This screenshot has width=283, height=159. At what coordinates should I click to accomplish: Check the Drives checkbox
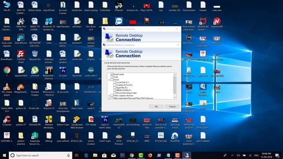[112, 79]
